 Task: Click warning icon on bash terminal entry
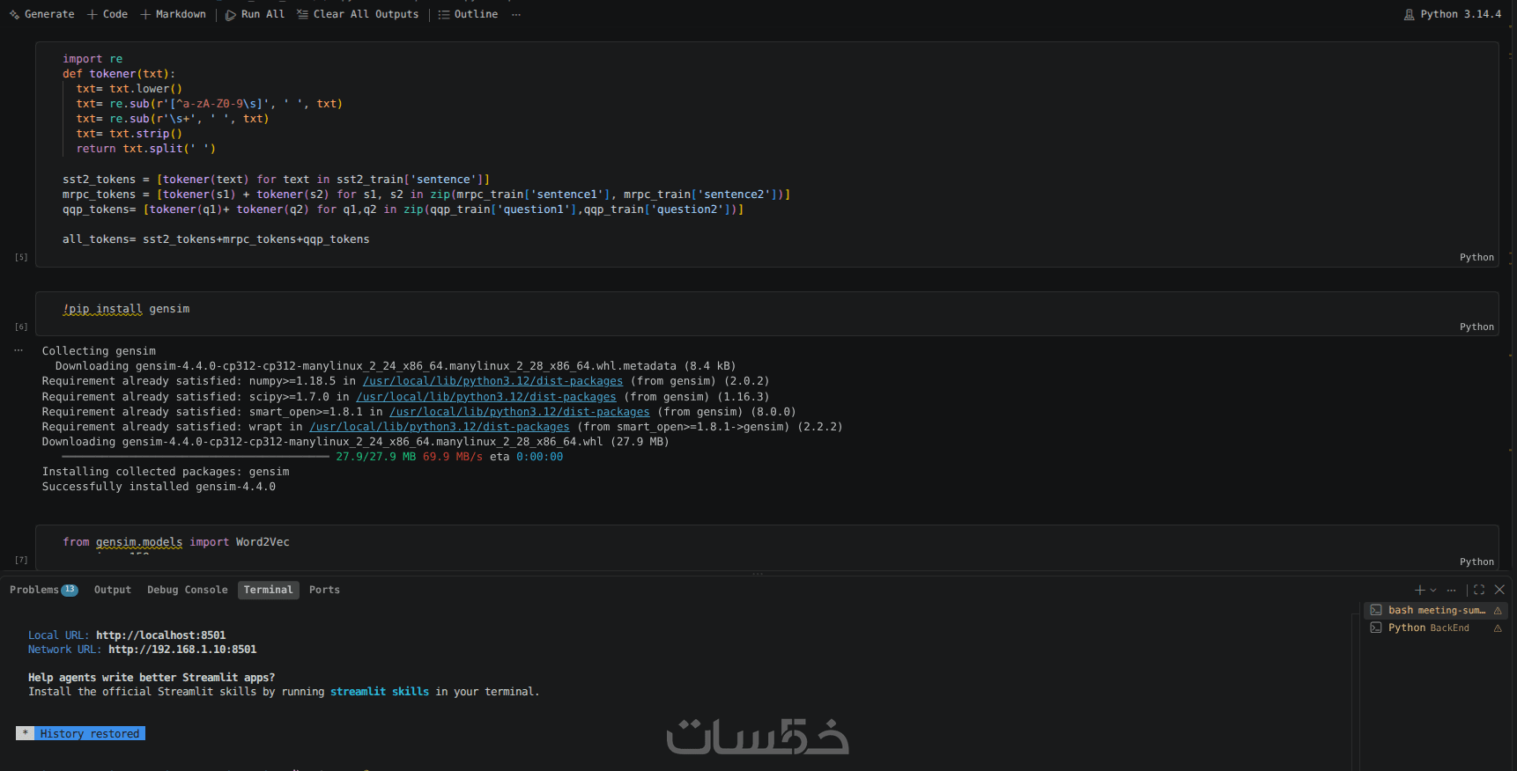pos(1498,611)
